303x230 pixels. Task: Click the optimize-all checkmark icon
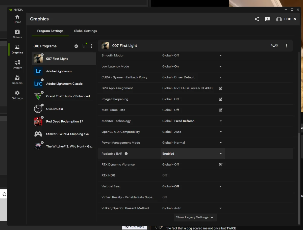(x=76, y=46)
